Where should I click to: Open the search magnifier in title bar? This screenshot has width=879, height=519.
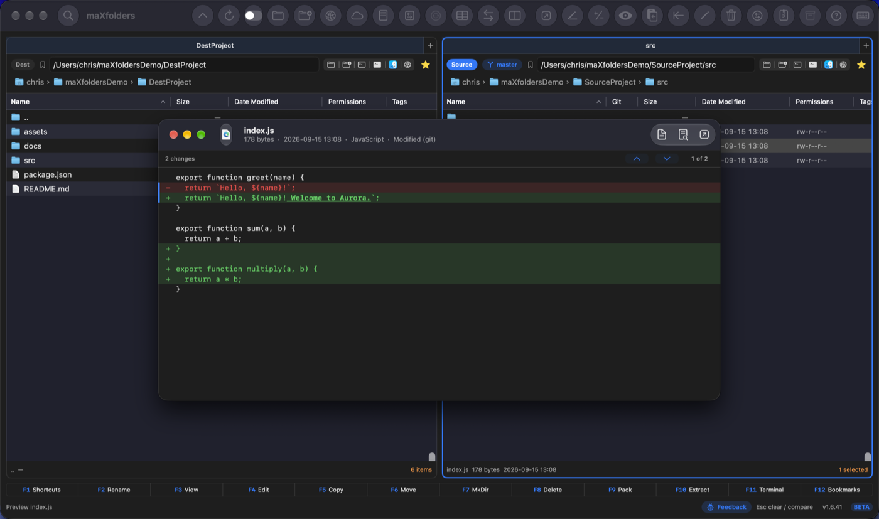[68, 16]
